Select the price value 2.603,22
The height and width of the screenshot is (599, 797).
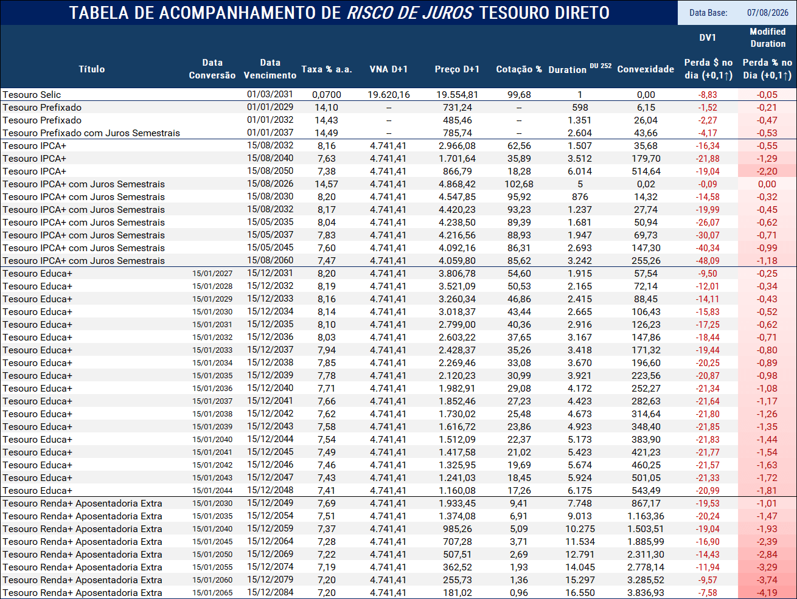pyautogui.click(x=458, y=338)
